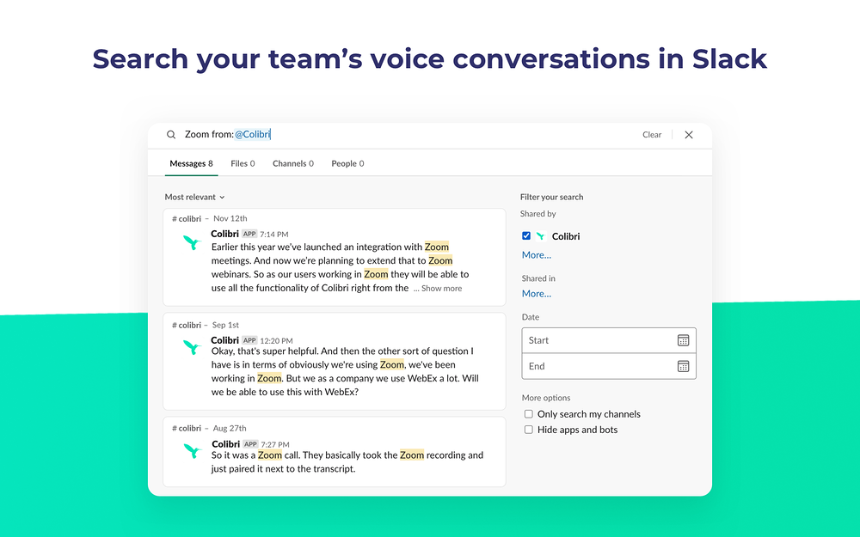
Task: Click Colibri avatar in Nov 12th message
Action: pos(192,241)
